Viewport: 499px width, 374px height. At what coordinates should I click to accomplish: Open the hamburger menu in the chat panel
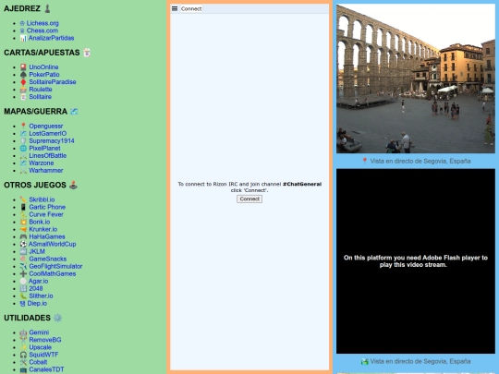(x=175, y=8)
